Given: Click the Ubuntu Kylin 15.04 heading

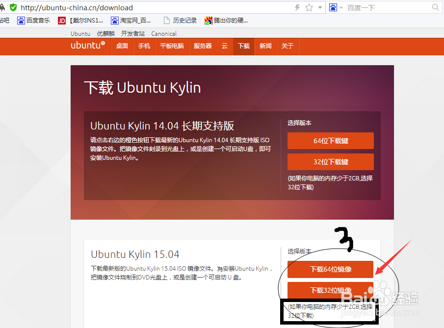Looking at the screenshot, I should click(x=135, y=254).
